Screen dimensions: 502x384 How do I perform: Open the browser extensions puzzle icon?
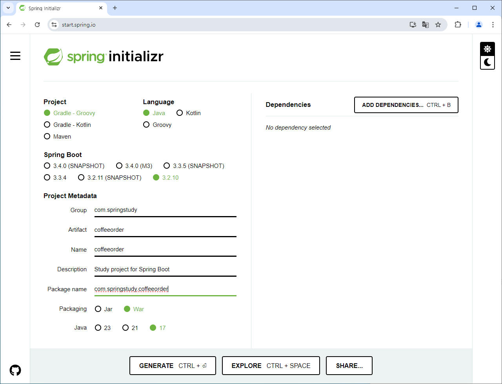[458, 25]
